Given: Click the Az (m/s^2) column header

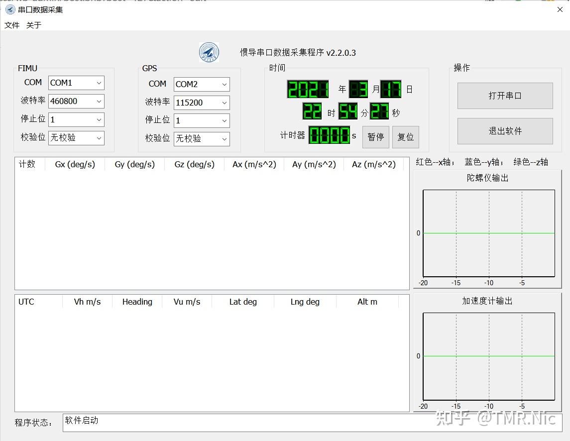Looking at the screenshot, I should pyautogui.click(x=374, y=164).
